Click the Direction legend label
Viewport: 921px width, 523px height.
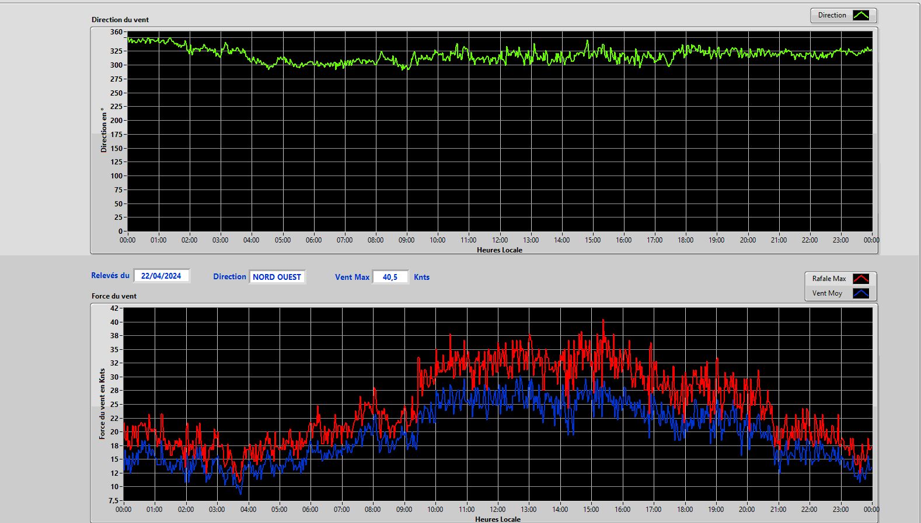(x=832, y=15)
